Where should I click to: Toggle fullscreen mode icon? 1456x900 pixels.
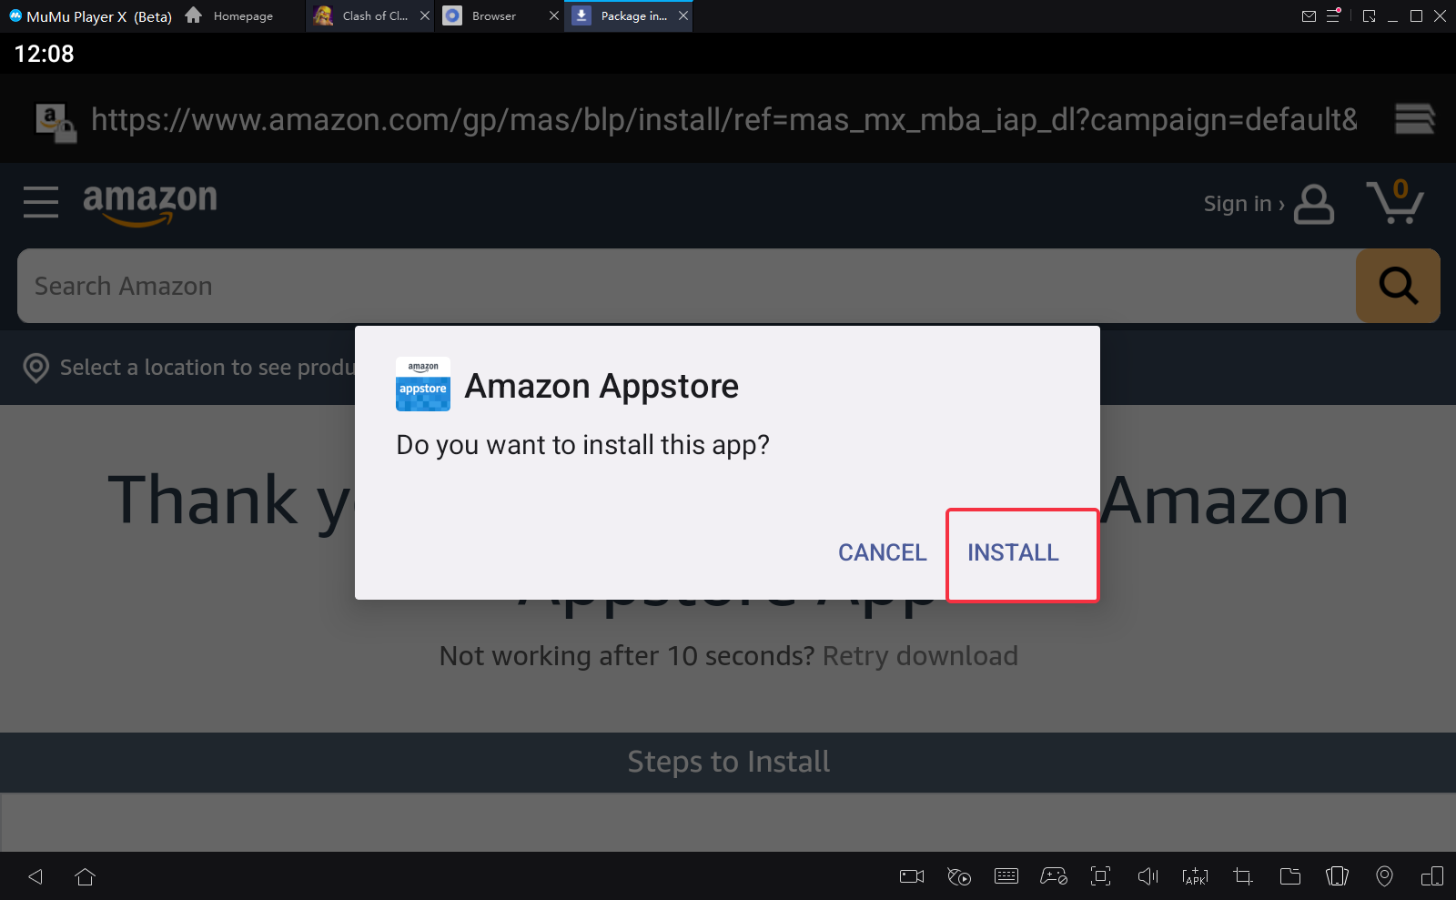pos(1101,876)
